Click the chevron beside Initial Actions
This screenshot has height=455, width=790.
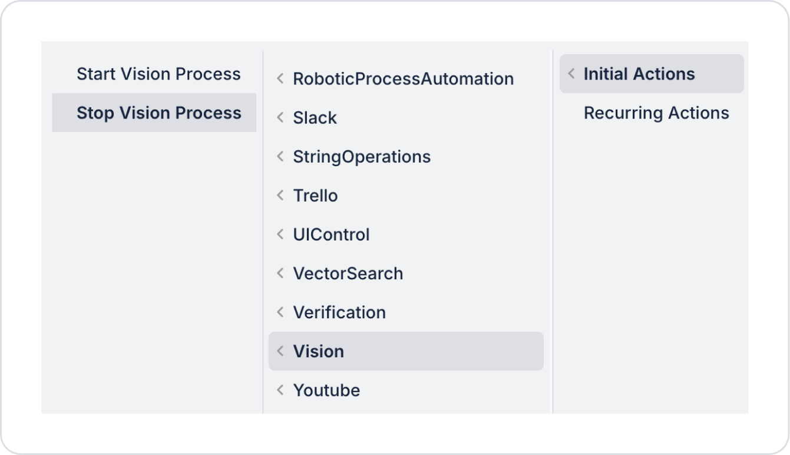571,74
